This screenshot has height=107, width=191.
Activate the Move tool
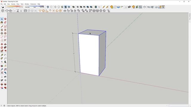(2, 44)
